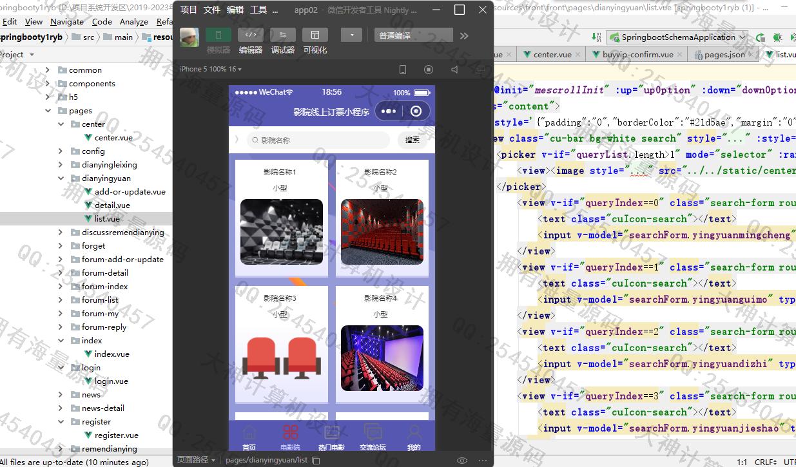Viewport: 796px width, 467px height.
Task: Open the 文件 menu
Action: tap(212, 10)
